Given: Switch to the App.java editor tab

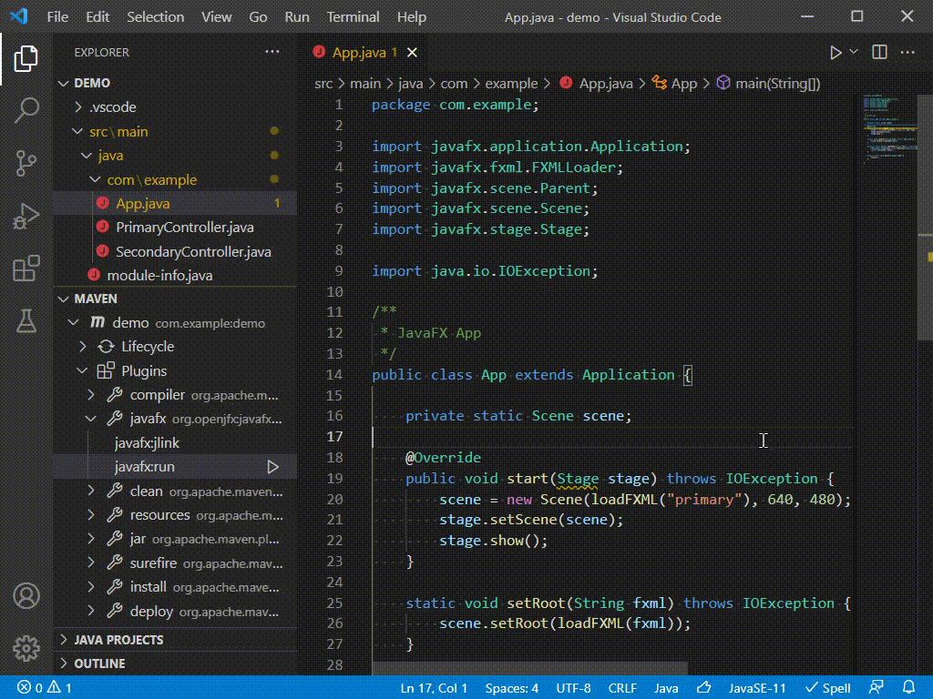Looking at the screenshot, I should [359, 52].
